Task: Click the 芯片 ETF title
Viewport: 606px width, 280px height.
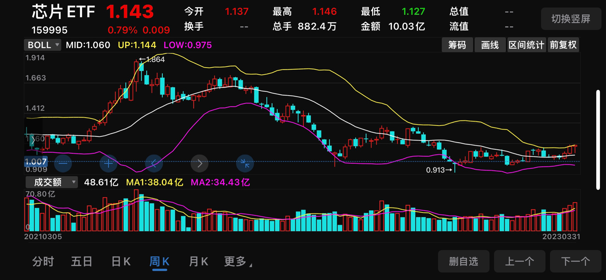Action: click(x=63, y=12)
